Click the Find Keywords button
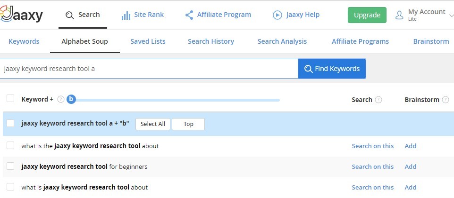Viewport: 454px width, 198px height. click(x=332, y=69)
